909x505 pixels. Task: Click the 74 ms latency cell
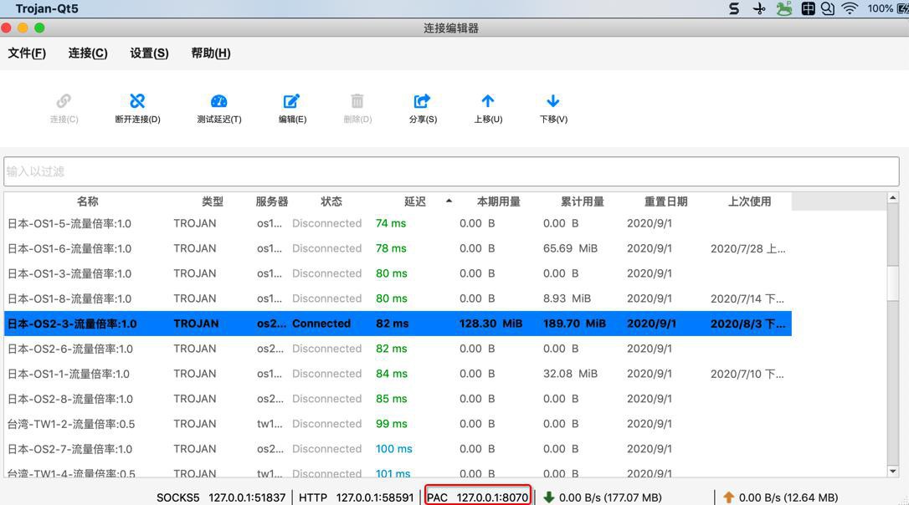click(x=391, y=223)
